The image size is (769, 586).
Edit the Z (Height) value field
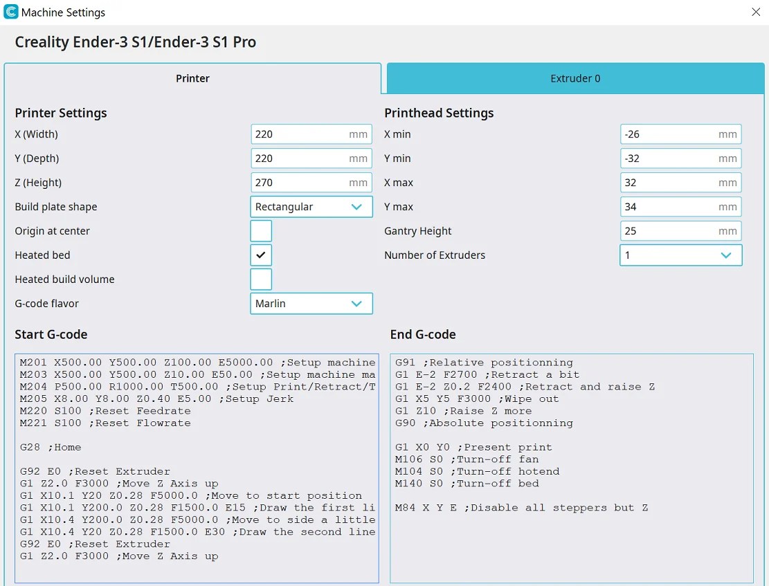(x=311, y=183)
